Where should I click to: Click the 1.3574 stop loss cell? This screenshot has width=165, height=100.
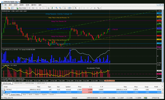(87, 90)
